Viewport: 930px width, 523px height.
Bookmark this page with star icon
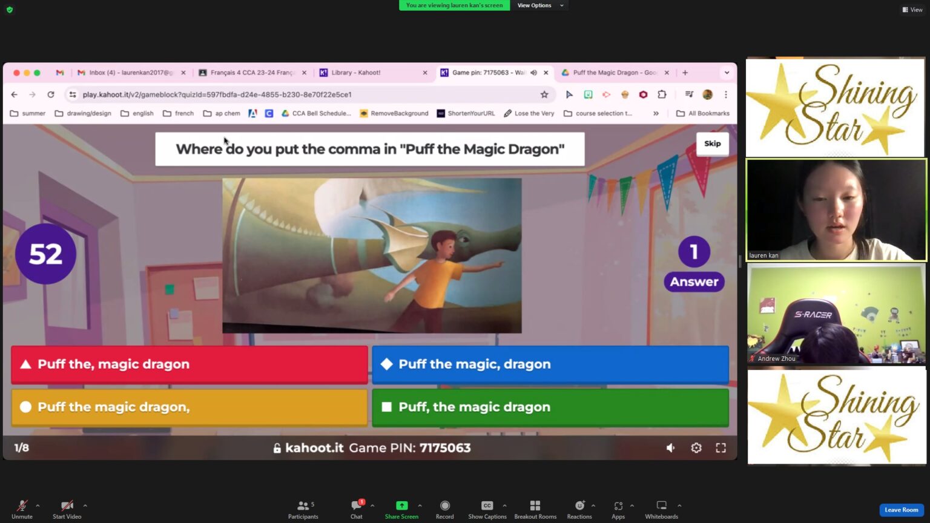[544, 94]
